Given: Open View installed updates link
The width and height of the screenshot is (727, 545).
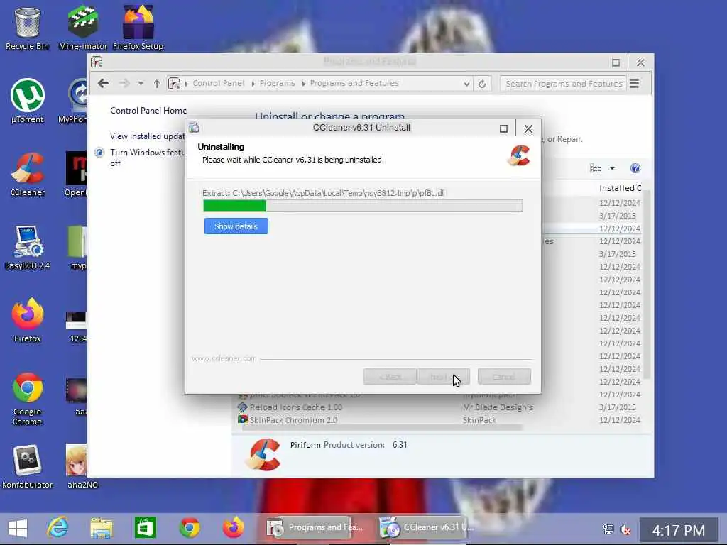Looking at the screenshot, I should 147,136.
